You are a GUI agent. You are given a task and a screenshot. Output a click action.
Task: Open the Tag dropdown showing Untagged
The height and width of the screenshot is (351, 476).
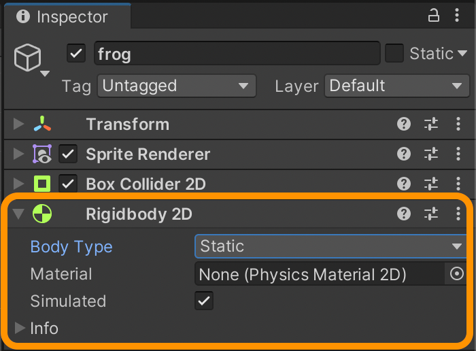click(177, 86)
